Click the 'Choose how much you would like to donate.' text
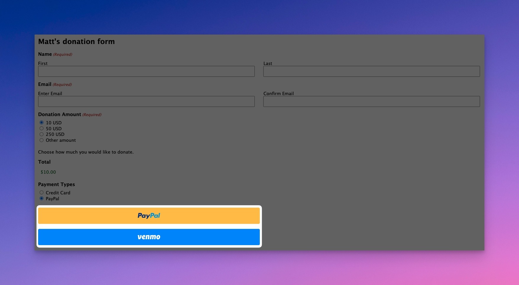The height and width of the screenshot is (285, 519). pos(86,152)
